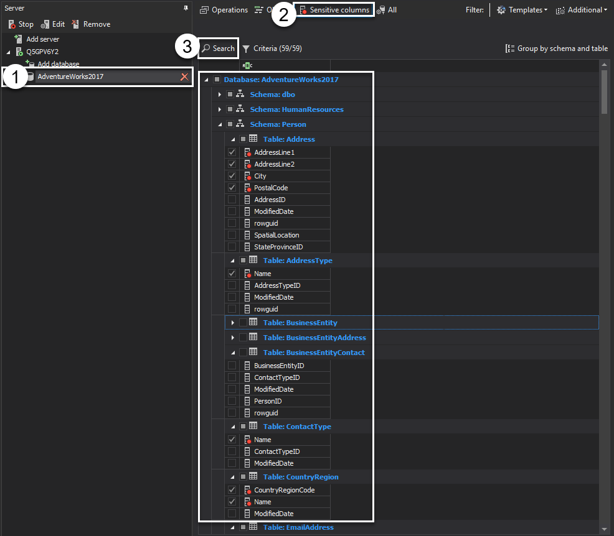This screenshot has height=536, width=614.
Task: Toggle the Database: AdventureWorks2017 checkbox
Action: [x=217, y=80]
